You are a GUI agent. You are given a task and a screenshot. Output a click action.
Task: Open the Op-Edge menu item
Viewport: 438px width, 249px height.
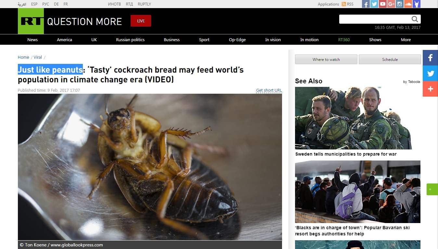(237, 40)
